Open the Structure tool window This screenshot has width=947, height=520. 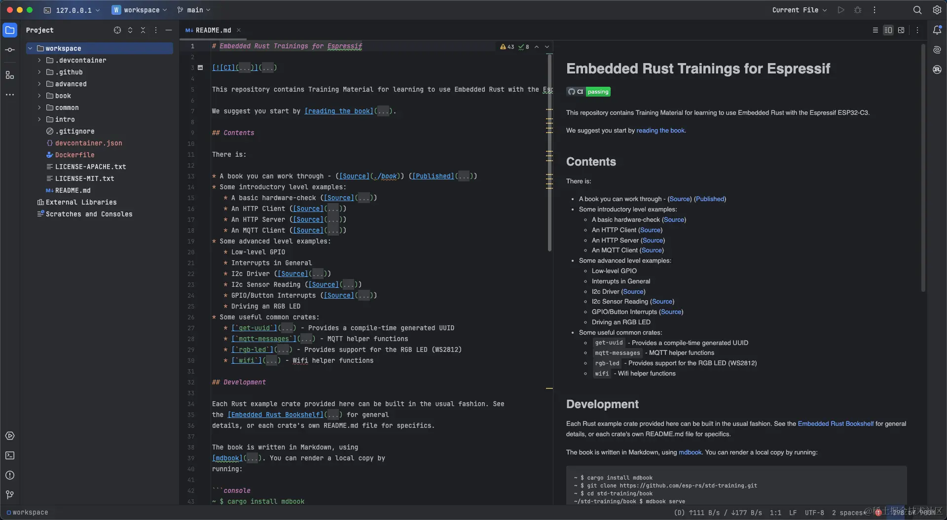pos(10,75)
